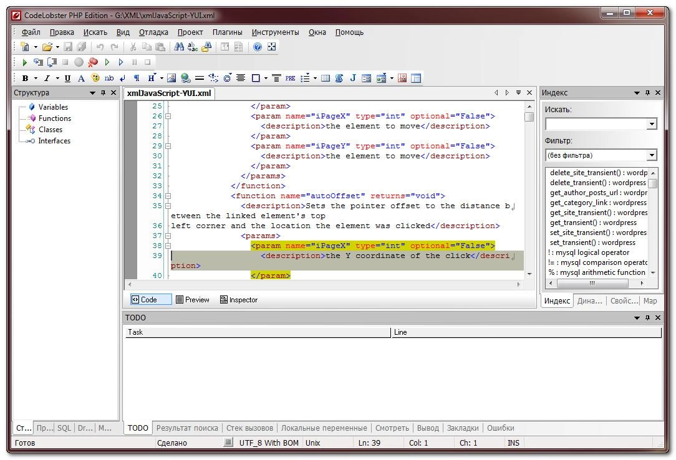This screenshot has height=460, width=676.
Task: Open list tag dropdown arrow
Action: [x=315, y=79]
